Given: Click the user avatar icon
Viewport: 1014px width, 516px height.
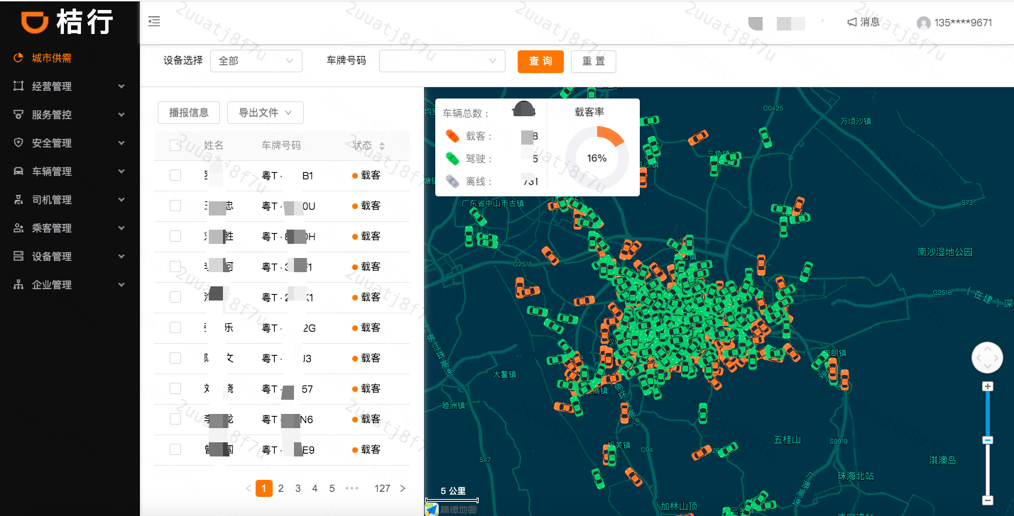Looking at the screenshot, I should point(923,23).
